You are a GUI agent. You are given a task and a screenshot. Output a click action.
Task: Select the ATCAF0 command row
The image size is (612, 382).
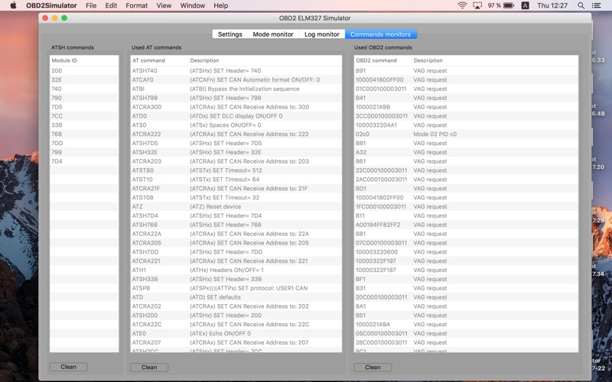tap(236, 79)
